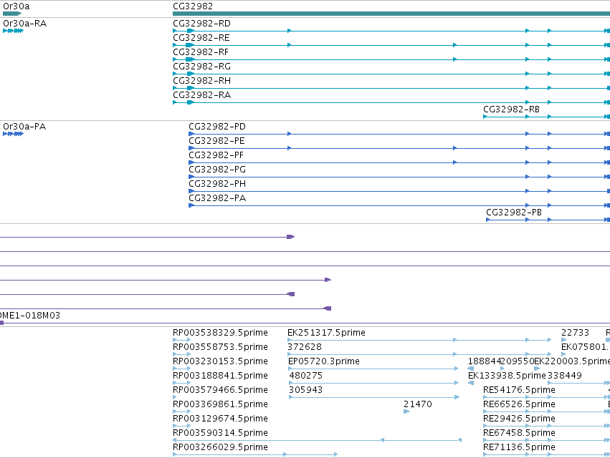Screen dimensions: 610x458
Task: Open transcript CG32982-RA
Action: click(201, 95)
